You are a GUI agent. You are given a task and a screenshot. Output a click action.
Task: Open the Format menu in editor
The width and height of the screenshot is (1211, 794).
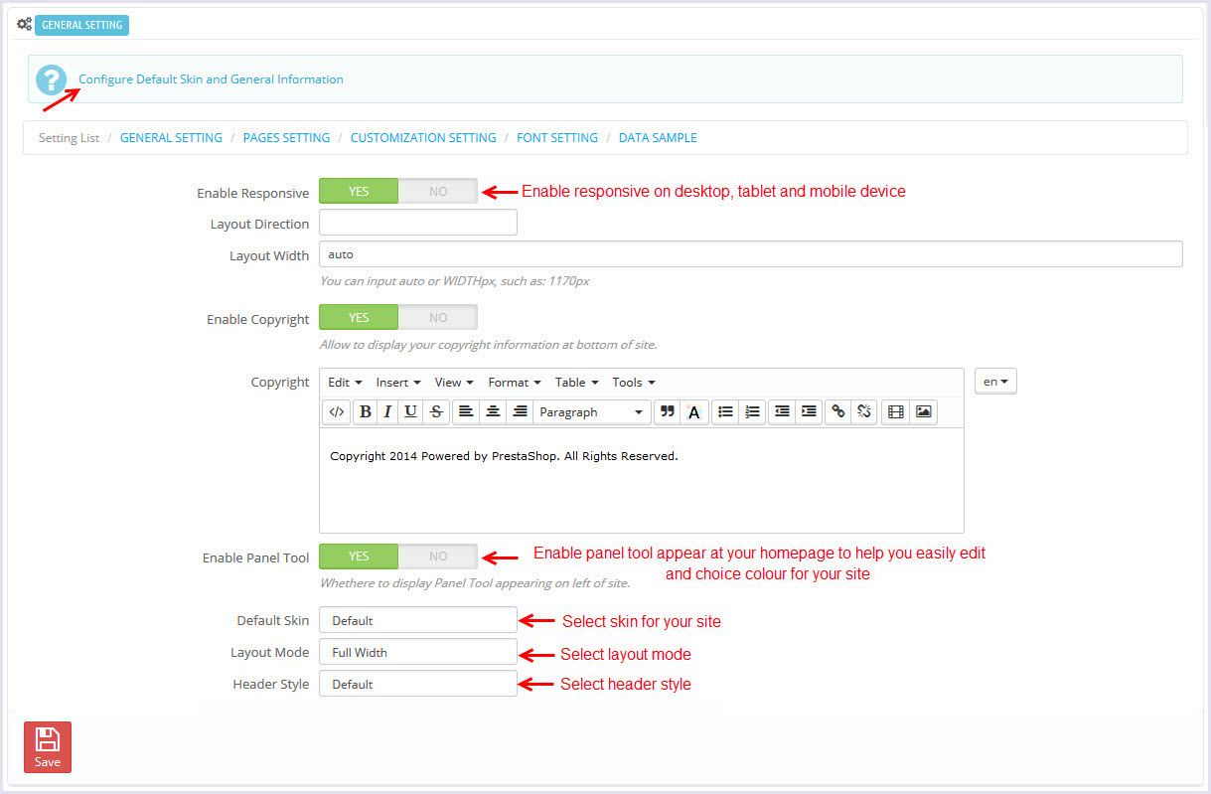pos(514,383)
